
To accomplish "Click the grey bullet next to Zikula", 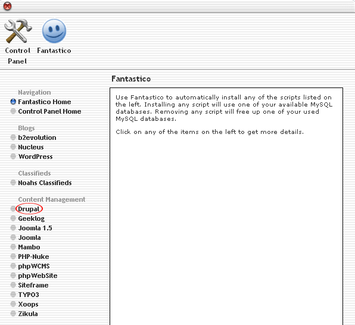I will 13,314.
